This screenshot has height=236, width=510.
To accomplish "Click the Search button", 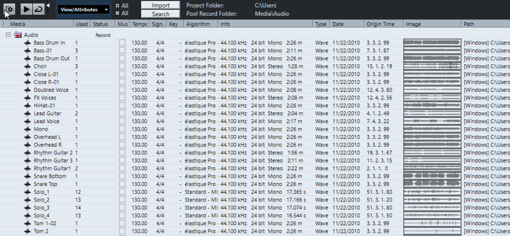I will (161, 14).
